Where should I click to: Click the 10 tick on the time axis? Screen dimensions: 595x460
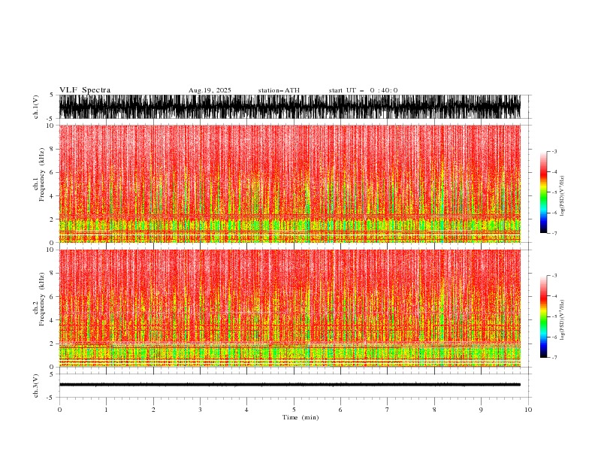point(528,410)
